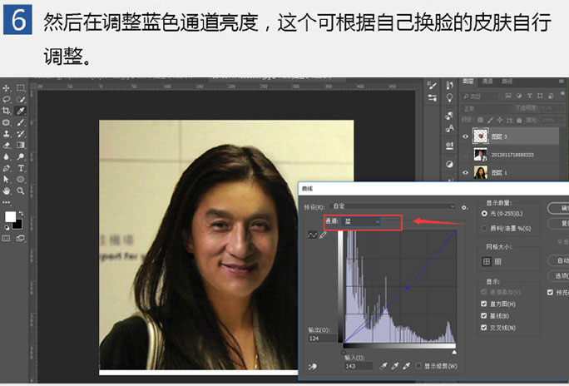
Task: Select the Crop tool
Action: tap(6, 111)
